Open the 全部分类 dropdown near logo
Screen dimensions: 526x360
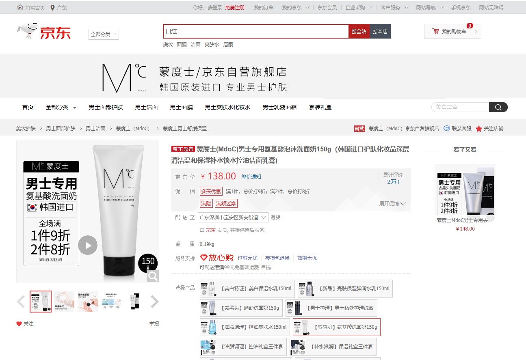tap(104, 34)
